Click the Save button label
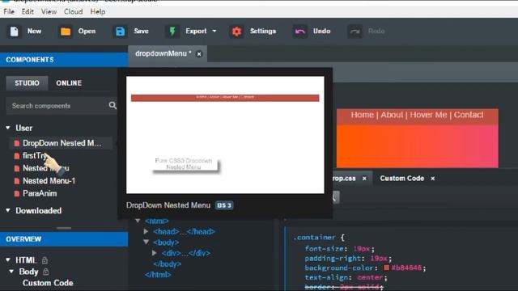This screenshot has height=291, width=518. click(x=141, y=31)
